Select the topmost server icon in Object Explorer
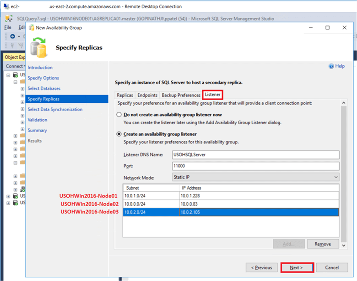 point(15,75)
